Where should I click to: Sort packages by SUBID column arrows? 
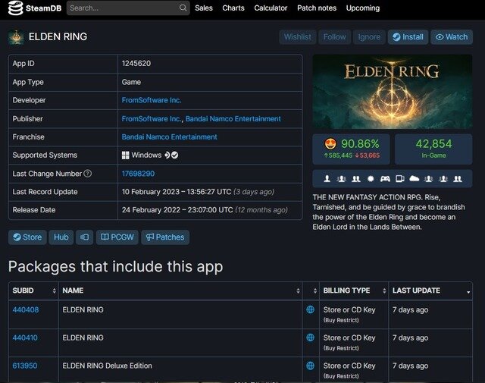pyautogui.click(x=54, y=290)
